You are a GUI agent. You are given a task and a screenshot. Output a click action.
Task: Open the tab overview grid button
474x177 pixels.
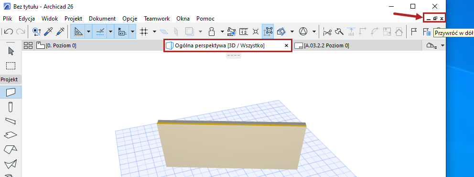[x=28, y=46]
